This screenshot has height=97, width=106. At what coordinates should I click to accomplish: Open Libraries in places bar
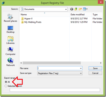(x=10, y=40)
